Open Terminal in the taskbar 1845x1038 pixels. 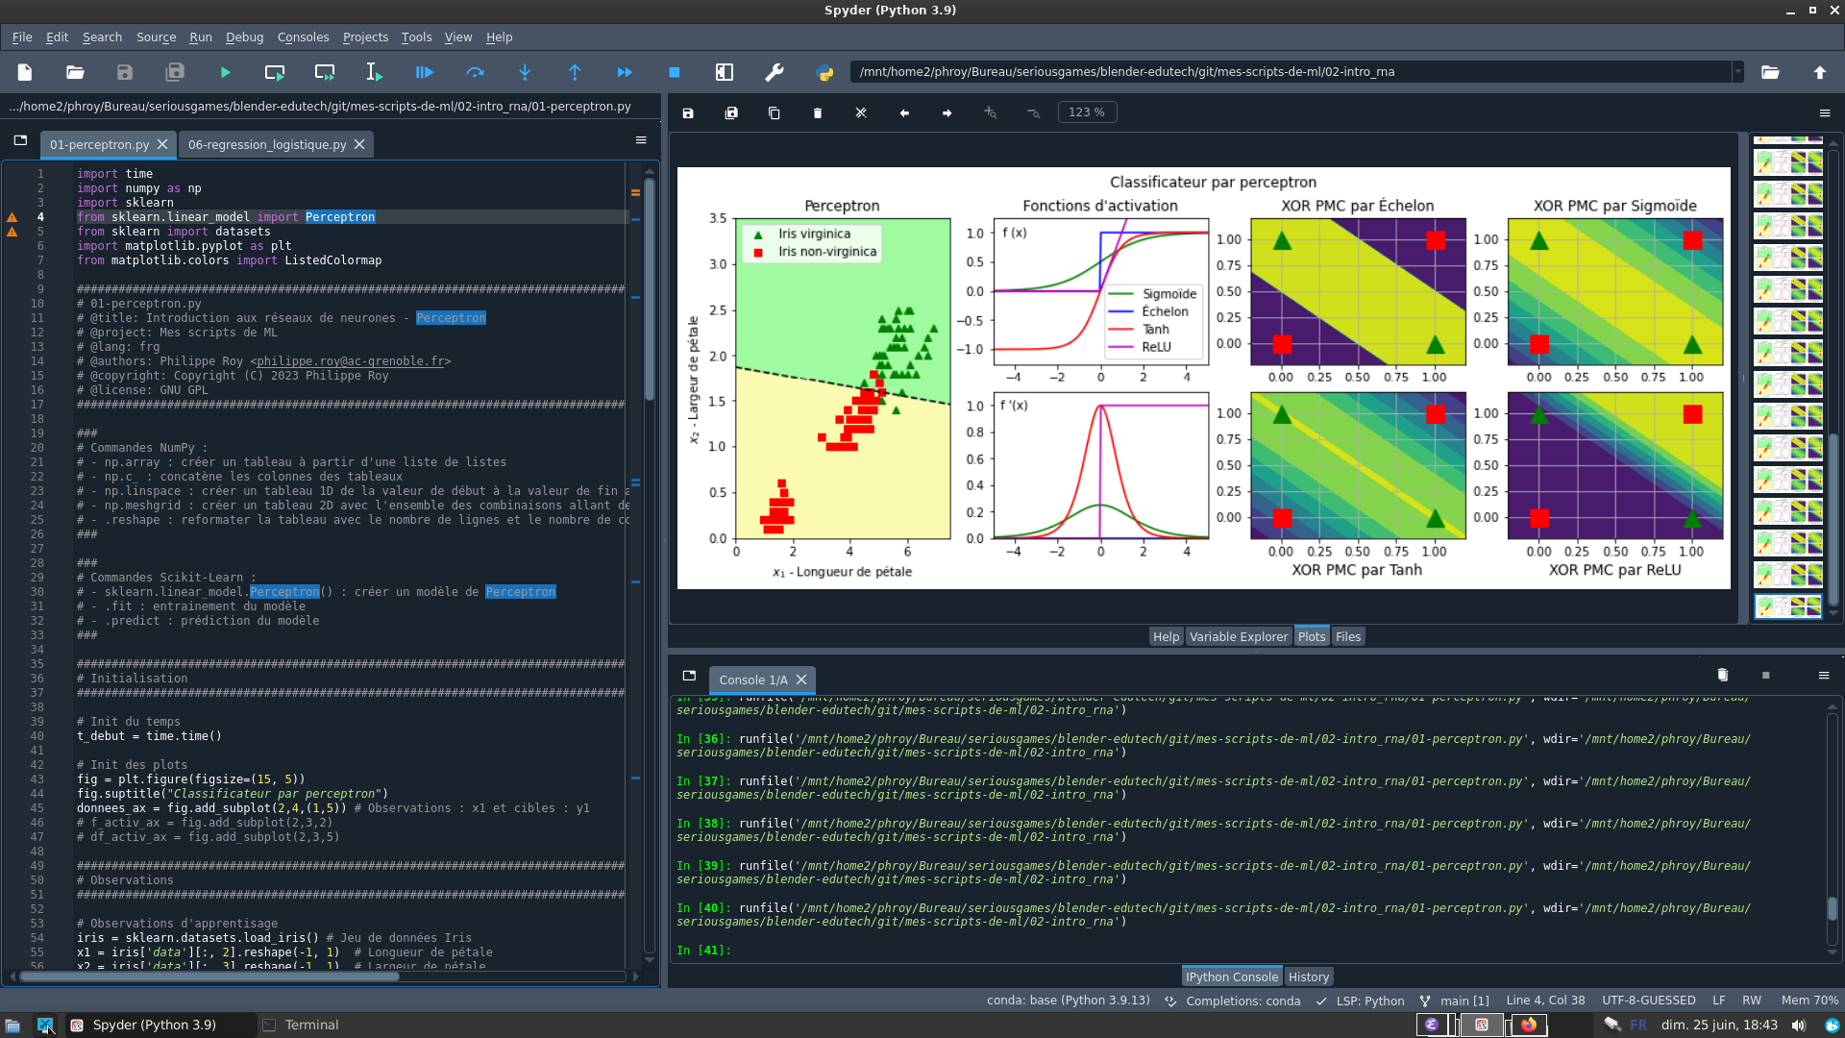pos(301,1025)
